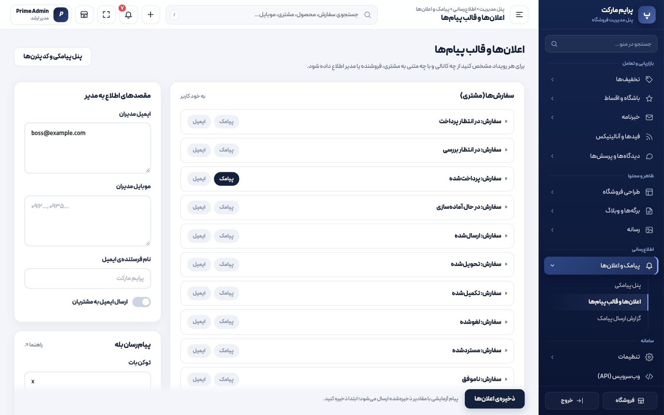
Task: Open the storefront icon in top bar
Action: pos(84,15)
